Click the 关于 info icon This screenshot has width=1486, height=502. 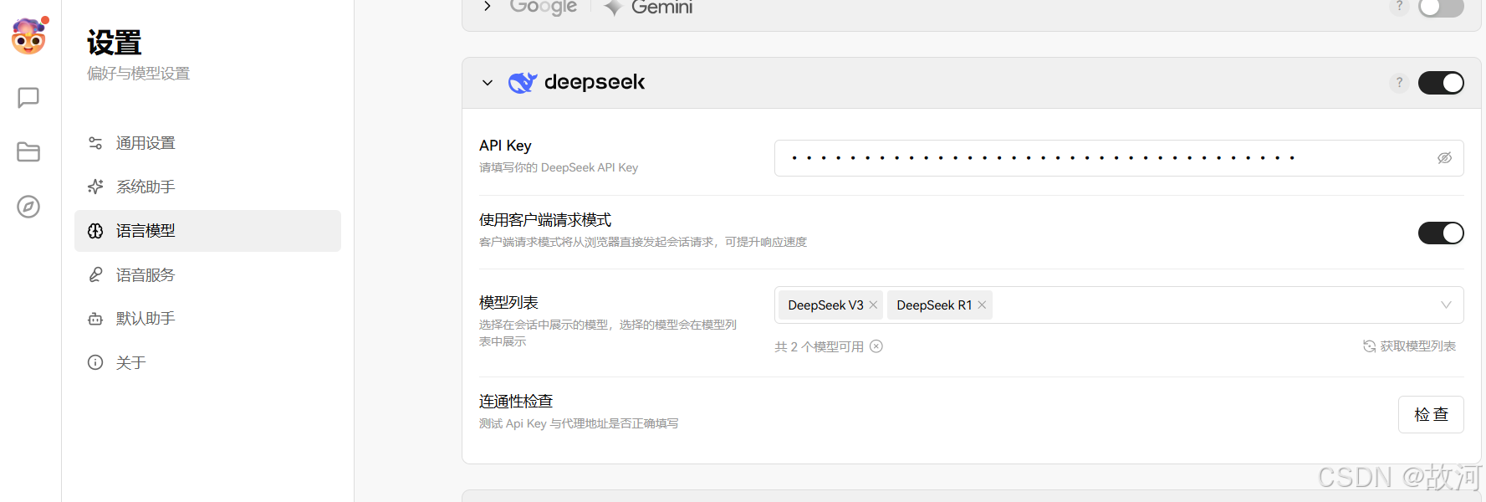click(95, 362)
